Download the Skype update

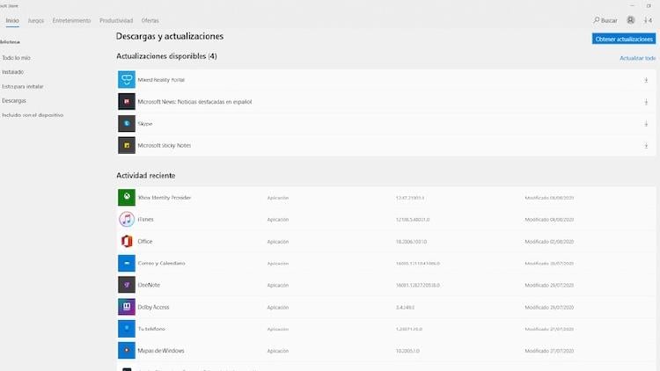coord(646,124)
